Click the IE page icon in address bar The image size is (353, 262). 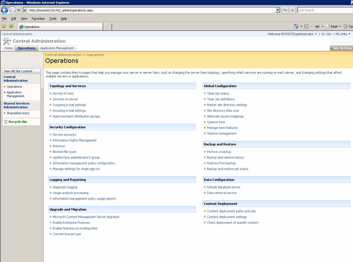(26, 10)
